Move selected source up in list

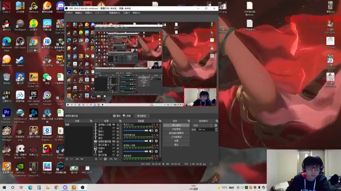click(x=111, y=159)
